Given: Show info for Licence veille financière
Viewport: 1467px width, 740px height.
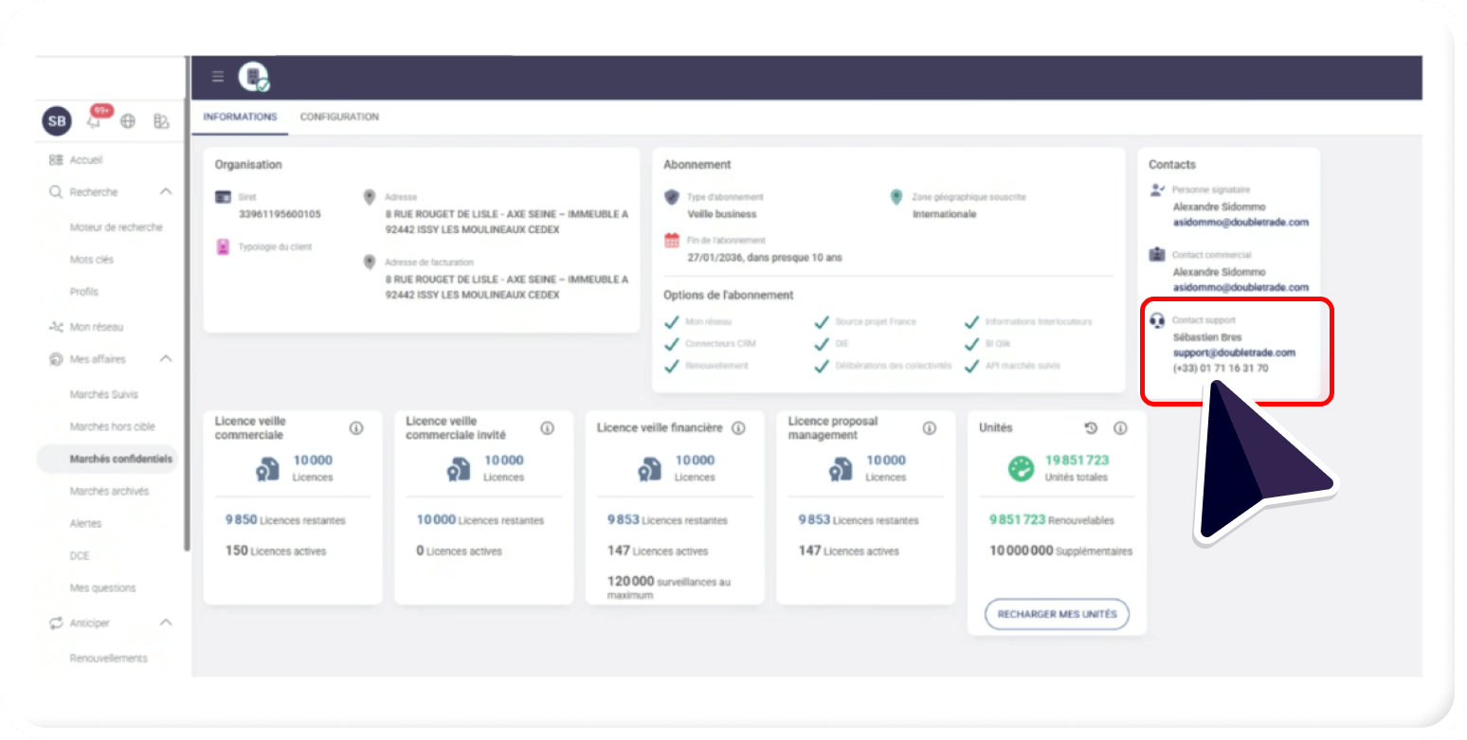Looking at the screenshot, I should click(738, 428).
